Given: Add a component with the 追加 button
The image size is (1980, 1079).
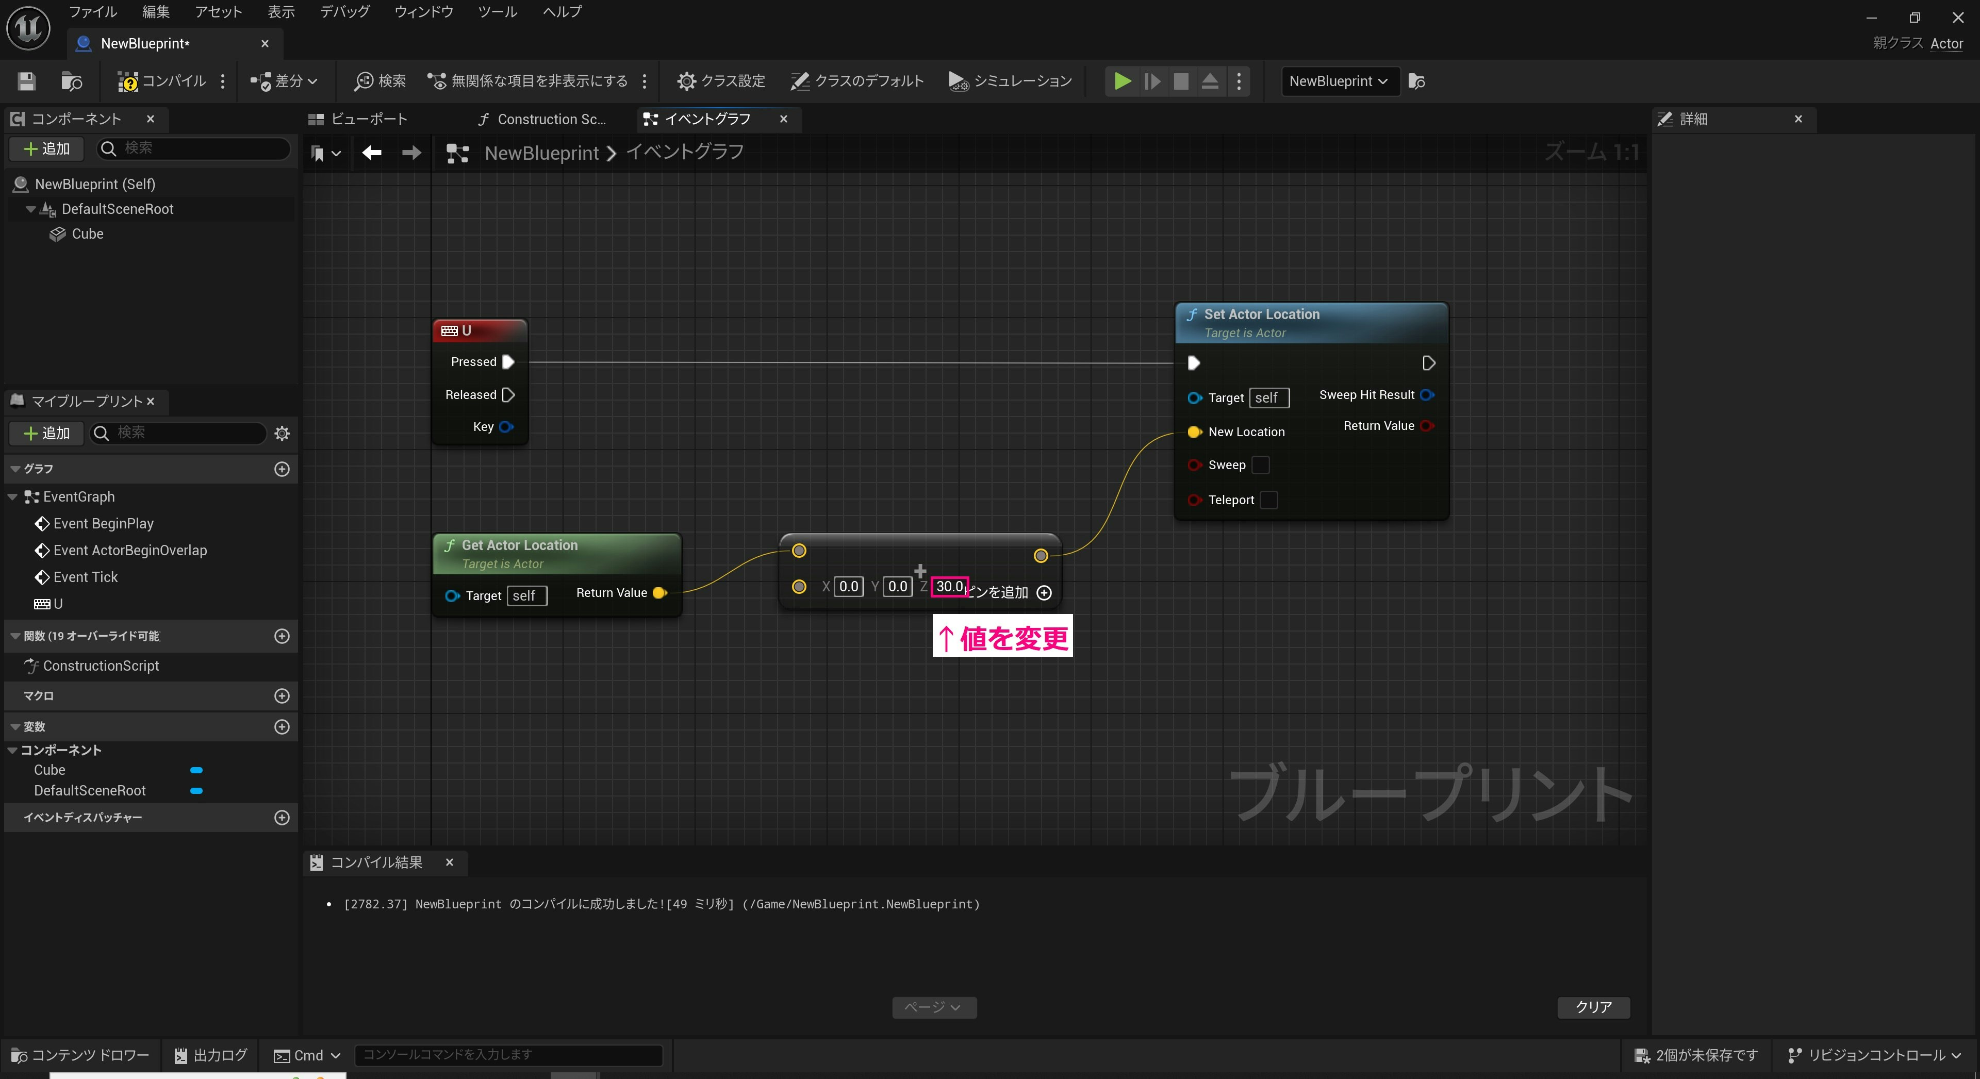Looking at the screenshot, I should [45, 148].
